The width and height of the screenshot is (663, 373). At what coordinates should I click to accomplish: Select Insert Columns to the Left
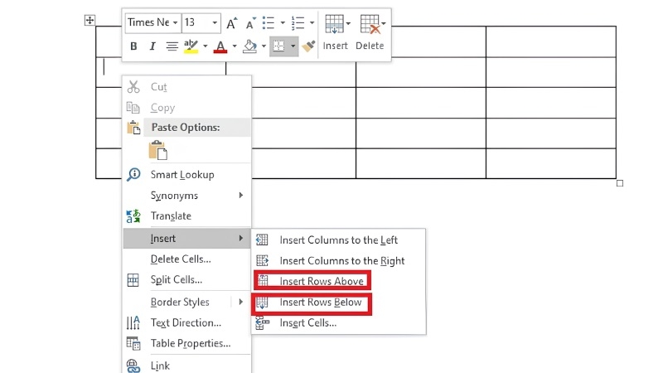338,240
